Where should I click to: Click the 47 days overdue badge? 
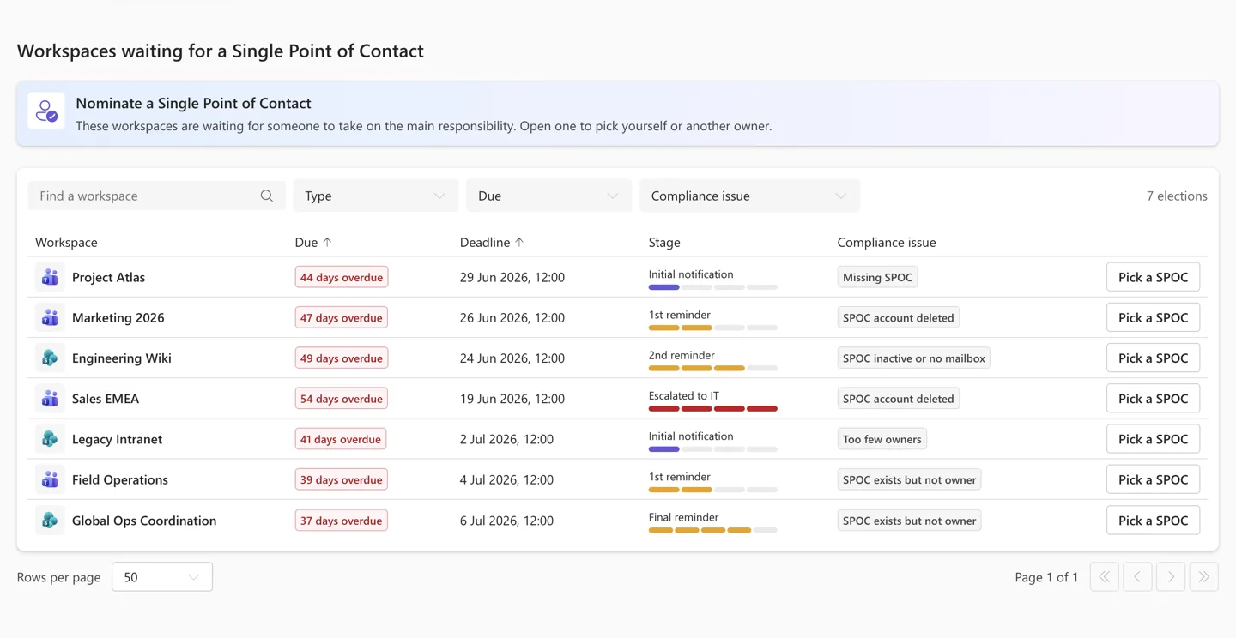click(341, 317)
